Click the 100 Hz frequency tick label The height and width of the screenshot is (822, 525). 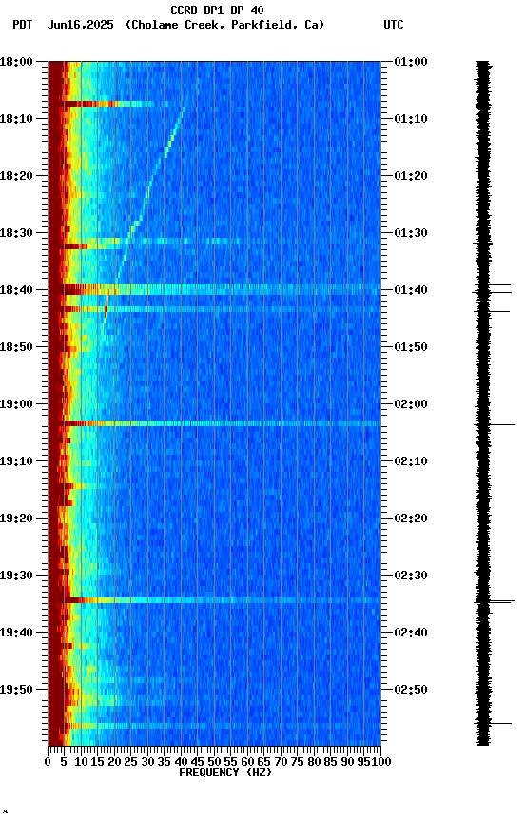point(381,762)
